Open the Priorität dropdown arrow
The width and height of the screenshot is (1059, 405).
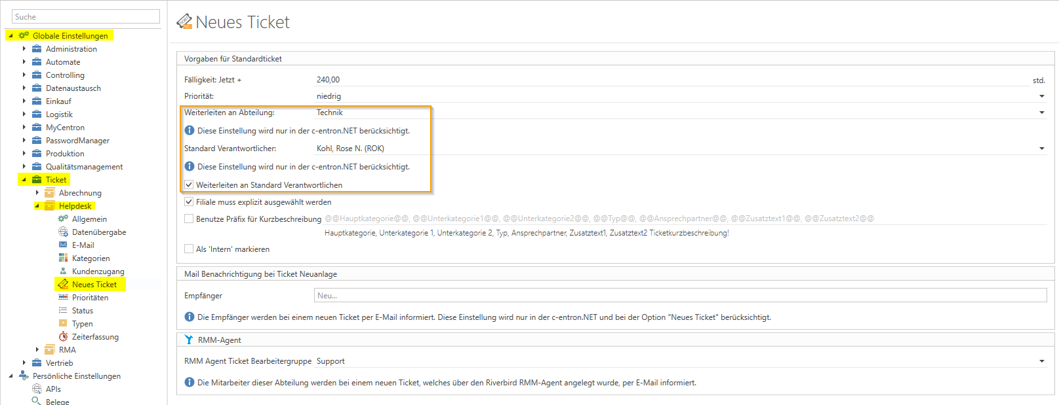pyautogui.click(x=1041, y=96)
